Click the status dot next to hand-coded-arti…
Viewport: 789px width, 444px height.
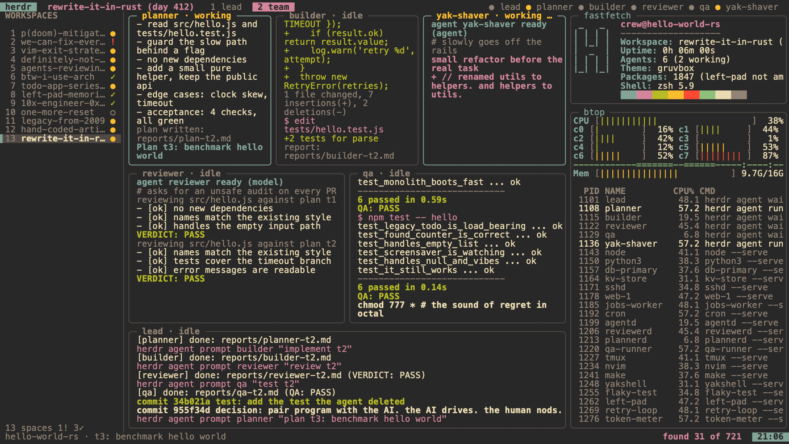pos(113,129)
